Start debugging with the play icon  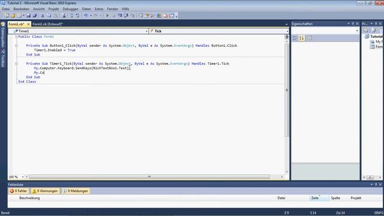[107, 16]
